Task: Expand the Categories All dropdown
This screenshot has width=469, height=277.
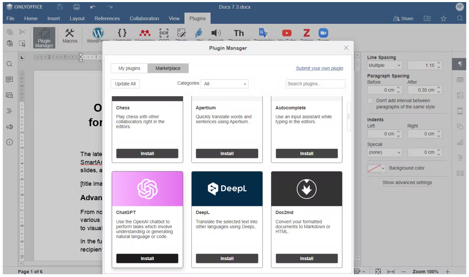Action: tap(225, 84)
